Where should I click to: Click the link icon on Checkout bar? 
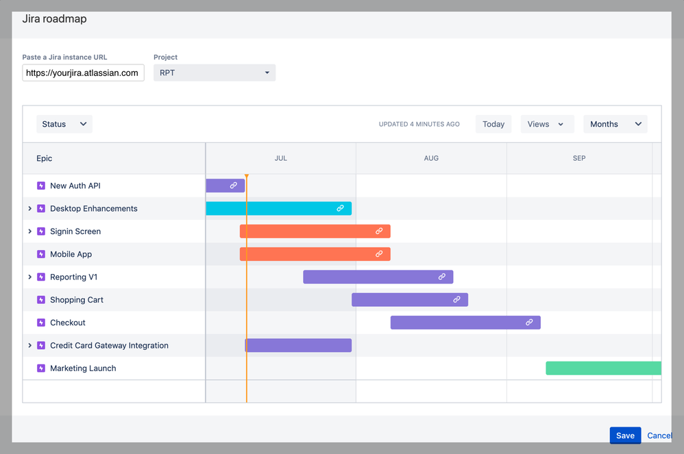click(x=529, y=323)
